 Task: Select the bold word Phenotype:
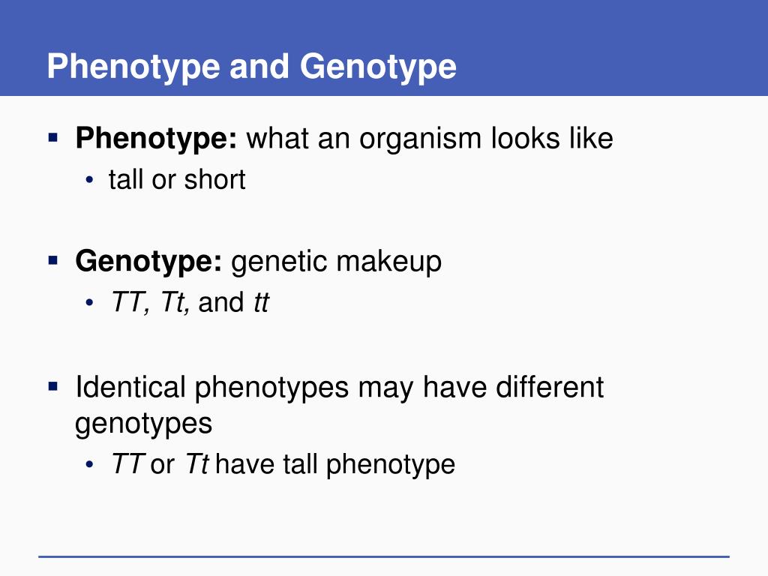click(156, 139)
